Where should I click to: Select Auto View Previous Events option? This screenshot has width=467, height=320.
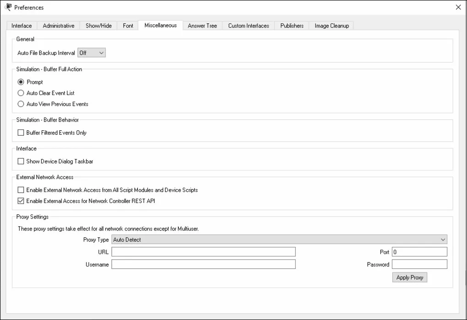click(21, 104)
